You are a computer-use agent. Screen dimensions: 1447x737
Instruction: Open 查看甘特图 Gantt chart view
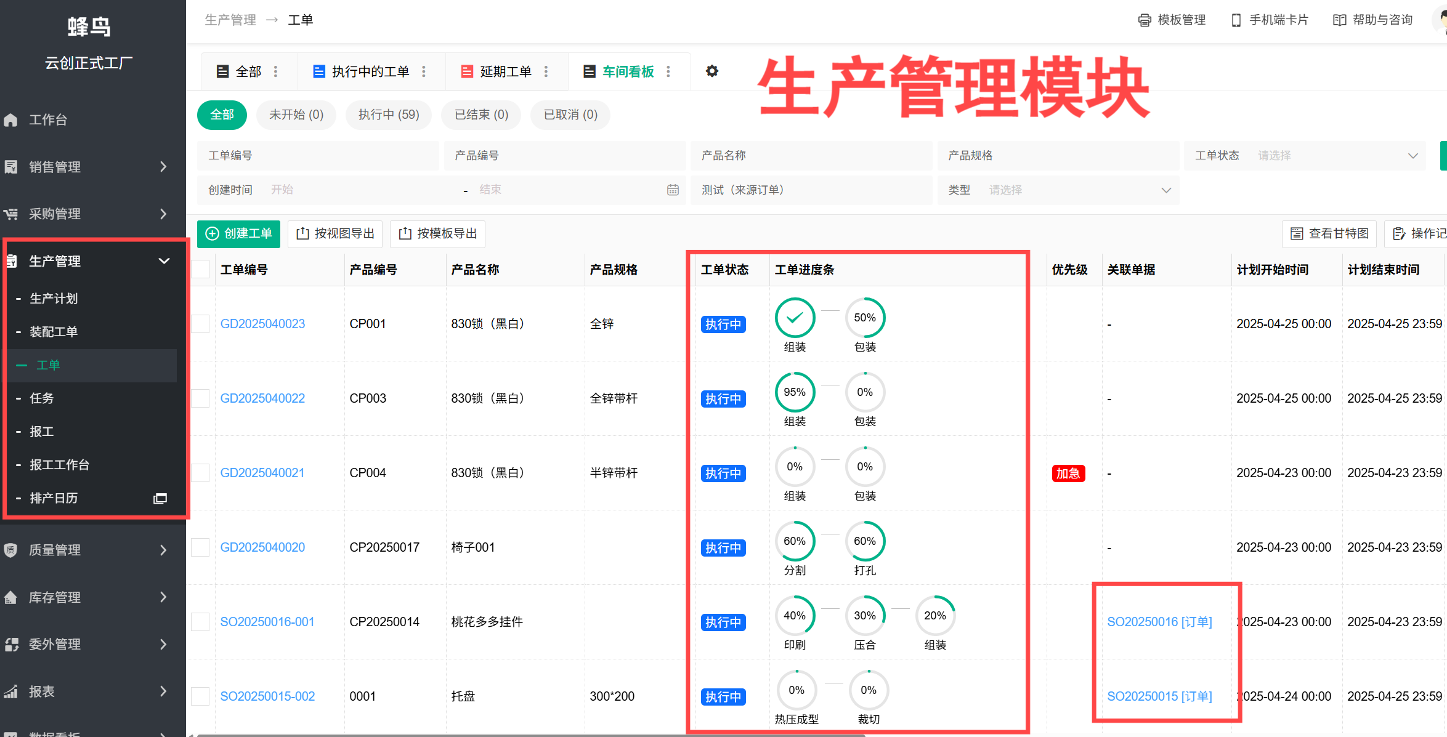[x=1329, y=234]
